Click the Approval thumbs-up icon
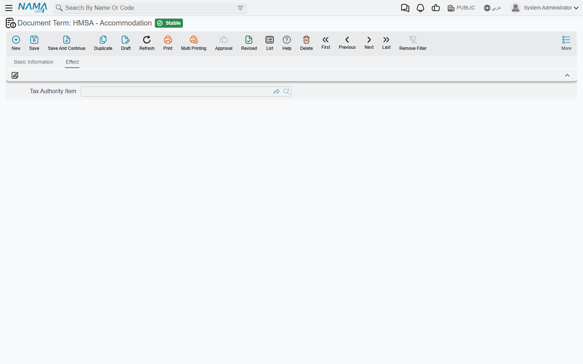Screen dimensions: 583x364 (x=224, y=40)
